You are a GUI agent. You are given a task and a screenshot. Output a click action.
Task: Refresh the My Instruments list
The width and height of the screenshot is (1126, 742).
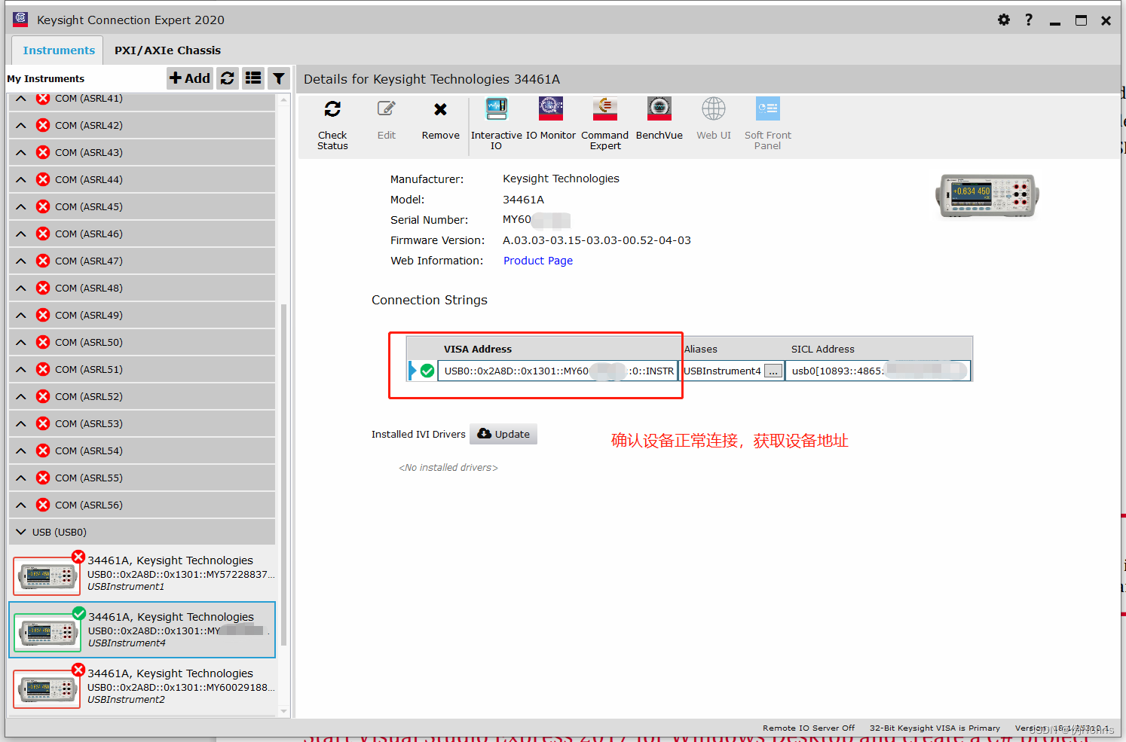[228, 78]
